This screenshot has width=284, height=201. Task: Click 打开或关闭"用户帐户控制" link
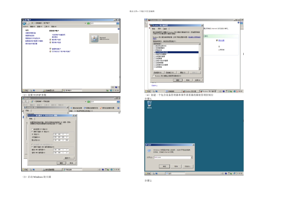[61, 52]
